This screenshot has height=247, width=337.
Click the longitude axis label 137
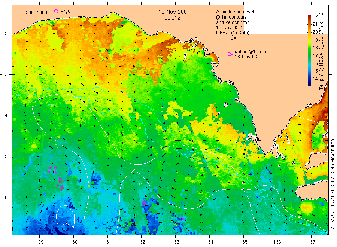(x=311, y=242)
